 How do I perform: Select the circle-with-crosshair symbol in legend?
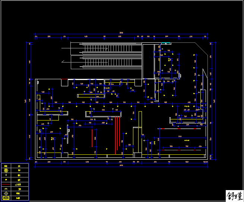click(6, 193)
